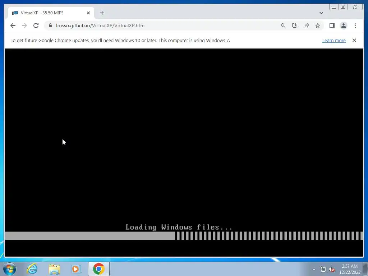Share this page using the share icon
The width and height of the screenshot is (368, 276).
point(306,26)
